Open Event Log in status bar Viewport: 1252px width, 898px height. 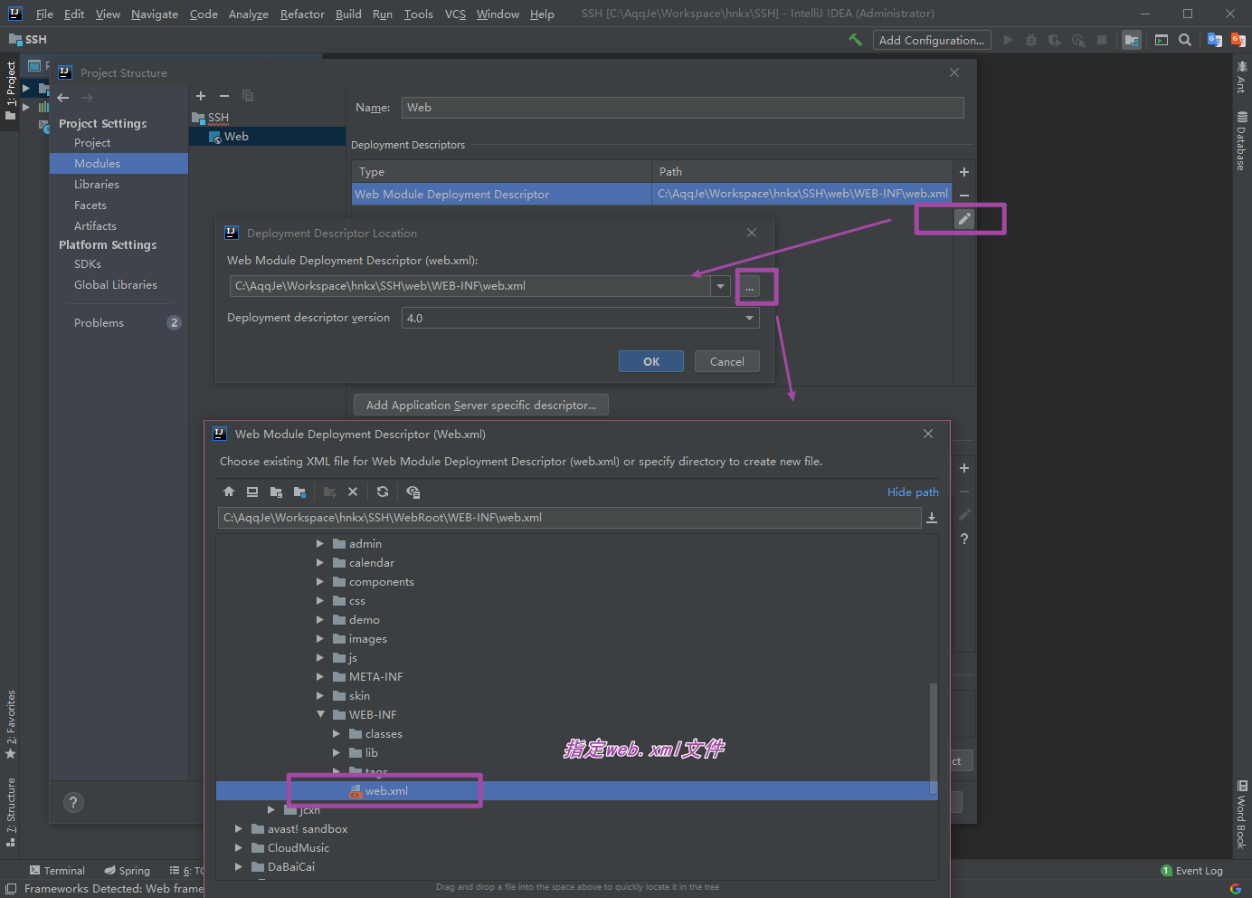click(x=1192, y=871)
